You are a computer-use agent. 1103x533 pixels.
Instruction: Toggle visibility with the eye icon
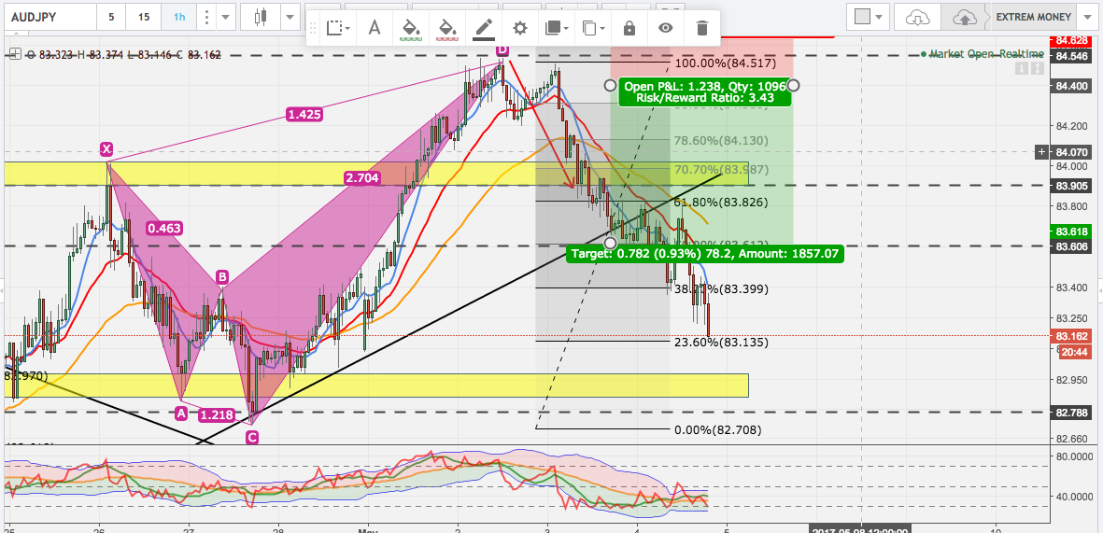(x=665, y=28)
